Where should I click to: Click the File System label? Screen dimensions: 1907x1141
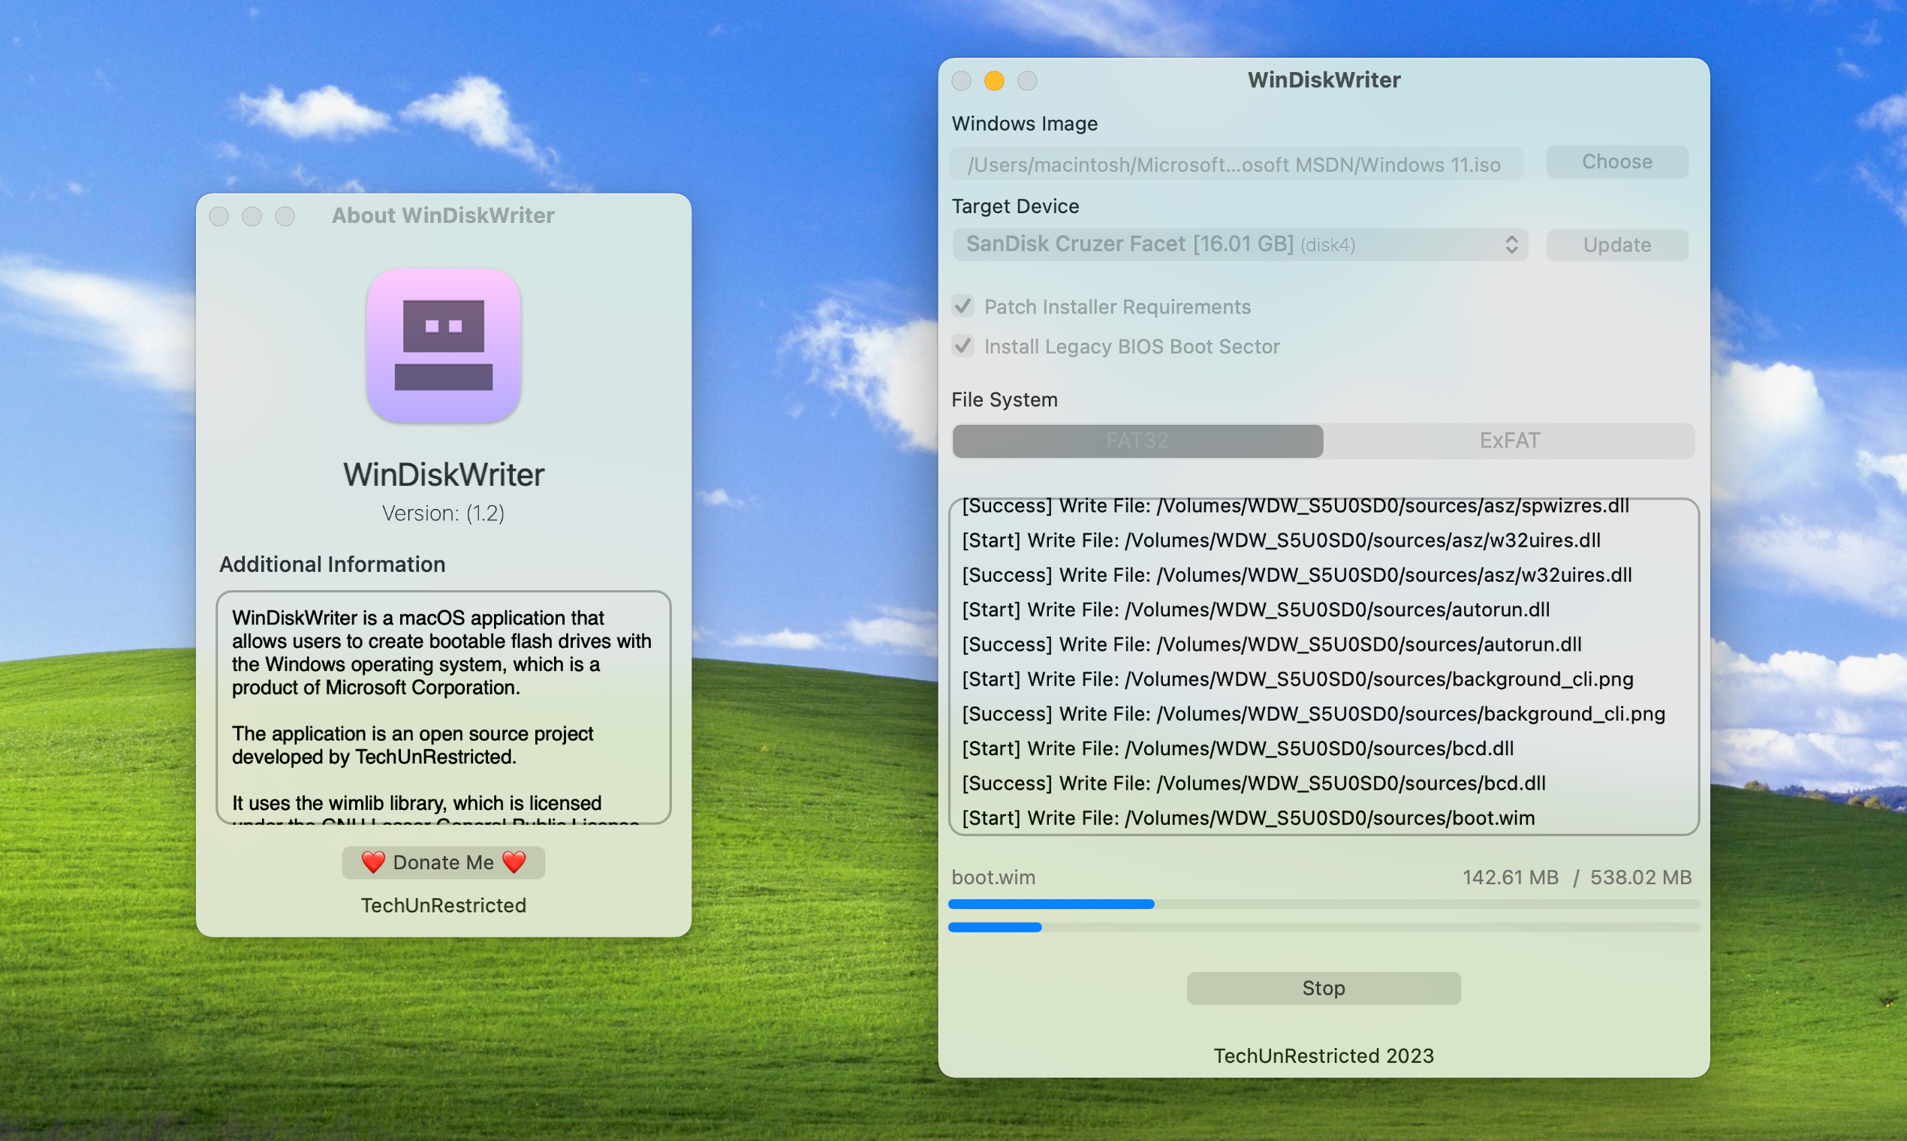[x=1005, y=400]
